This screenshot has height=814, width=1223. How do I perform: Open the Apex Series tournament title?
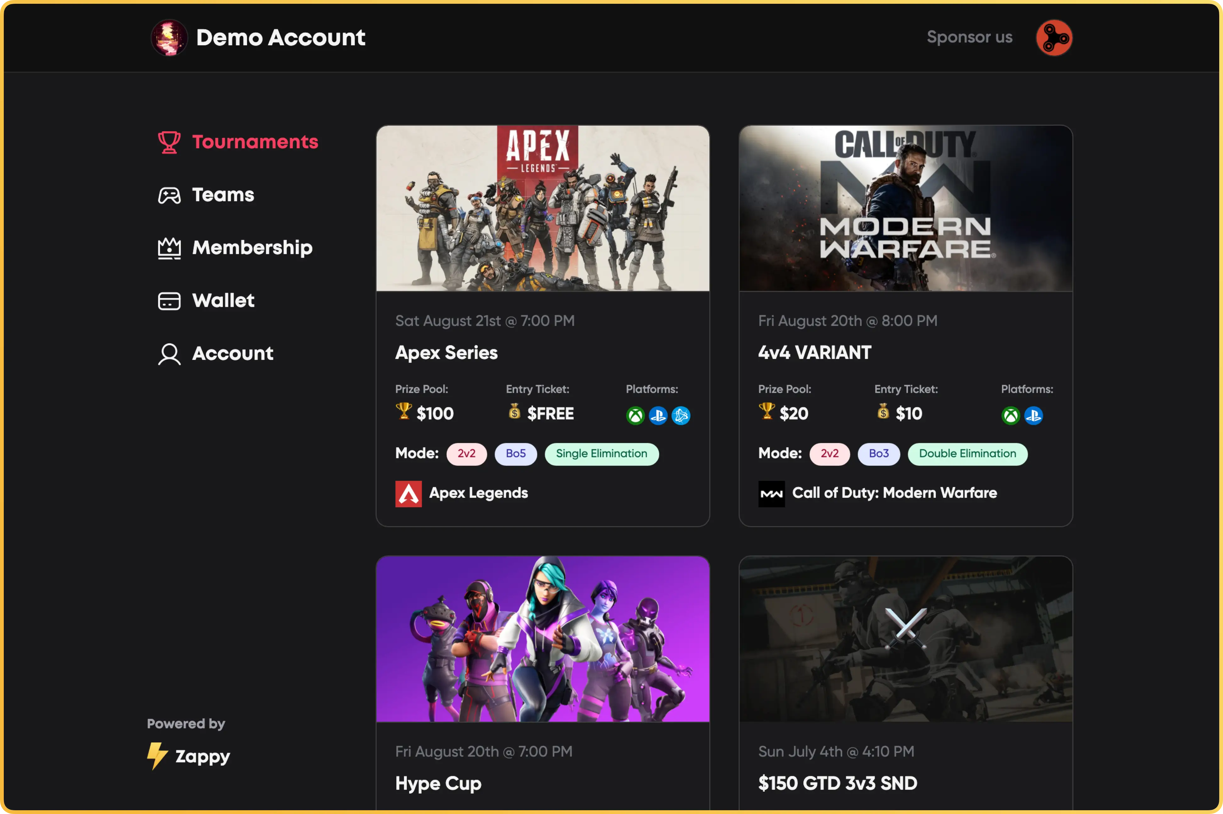tap(446, 353)
